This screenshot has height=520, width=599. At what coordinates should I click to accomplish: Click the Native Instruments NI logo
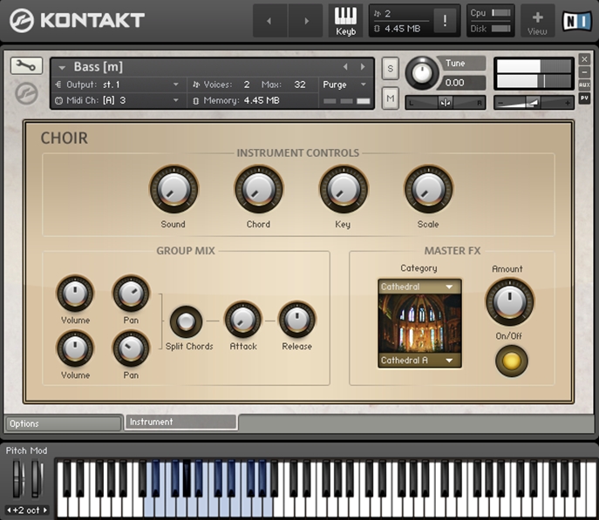click(x=577, y=21)
